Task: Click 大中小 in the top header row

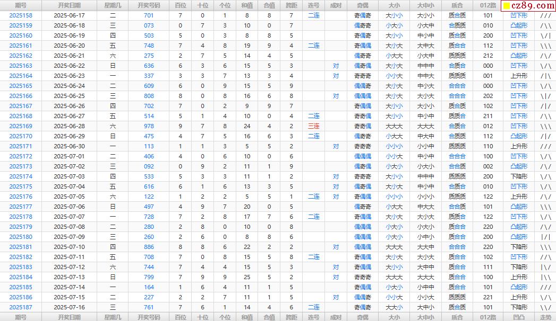Action: (x=425, y=5)
